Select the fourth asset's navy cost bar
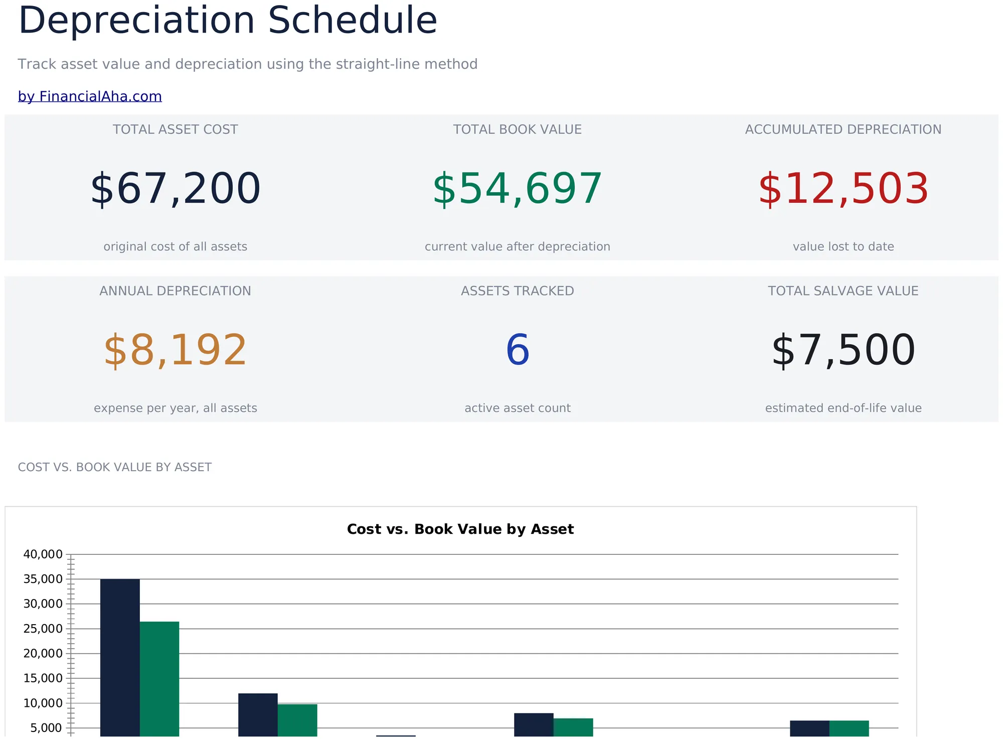1003x741 pixels. point(534,725)
